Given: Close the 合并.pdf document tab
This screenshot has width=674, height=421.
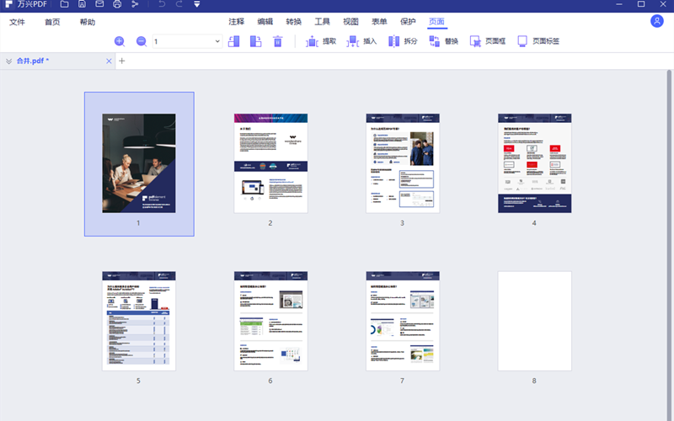Looking at the screenshot, I should pyautogui.click(x=109, y=61).
